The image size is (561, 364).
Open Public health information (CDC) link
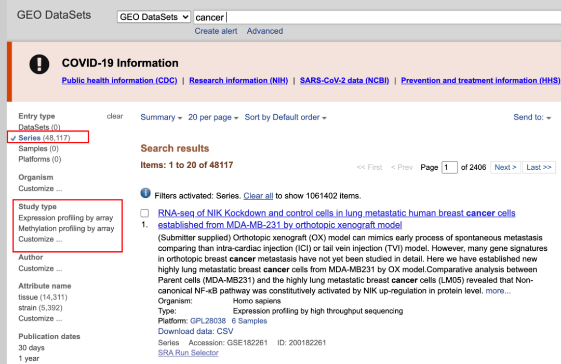coord(119,80)
